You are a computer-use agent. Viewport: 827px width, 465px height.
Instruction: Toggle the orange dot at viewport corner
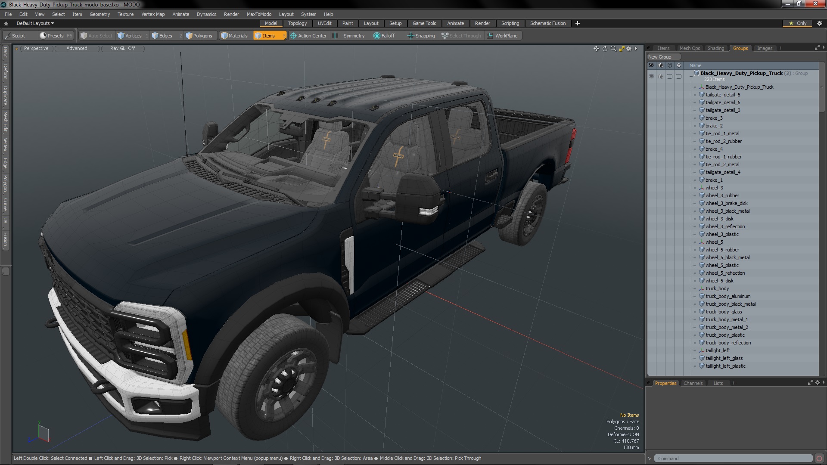[x=17, y=49]
